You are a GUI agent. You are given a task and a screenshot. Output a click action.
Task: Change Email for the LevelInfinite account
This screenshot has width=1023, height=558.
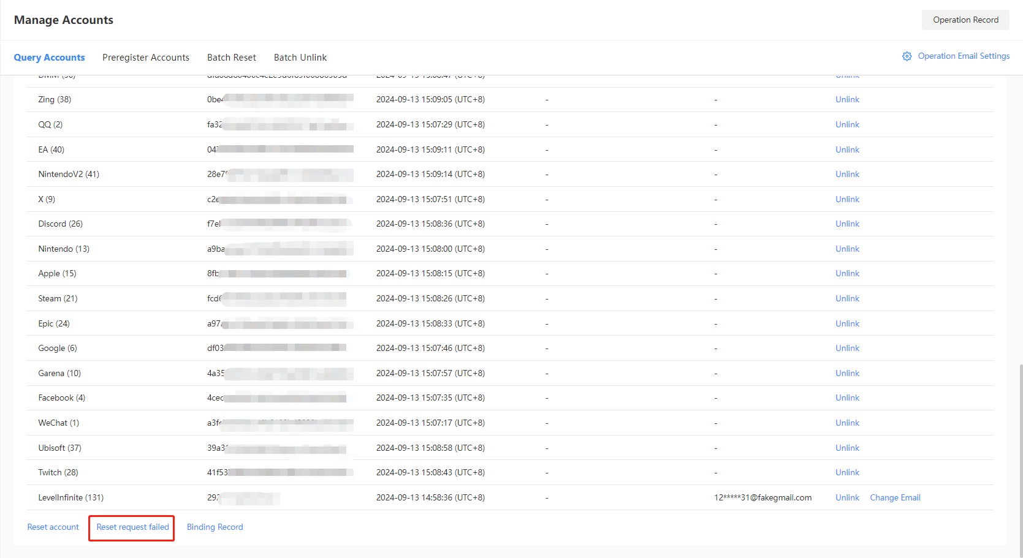coord(895,498)
